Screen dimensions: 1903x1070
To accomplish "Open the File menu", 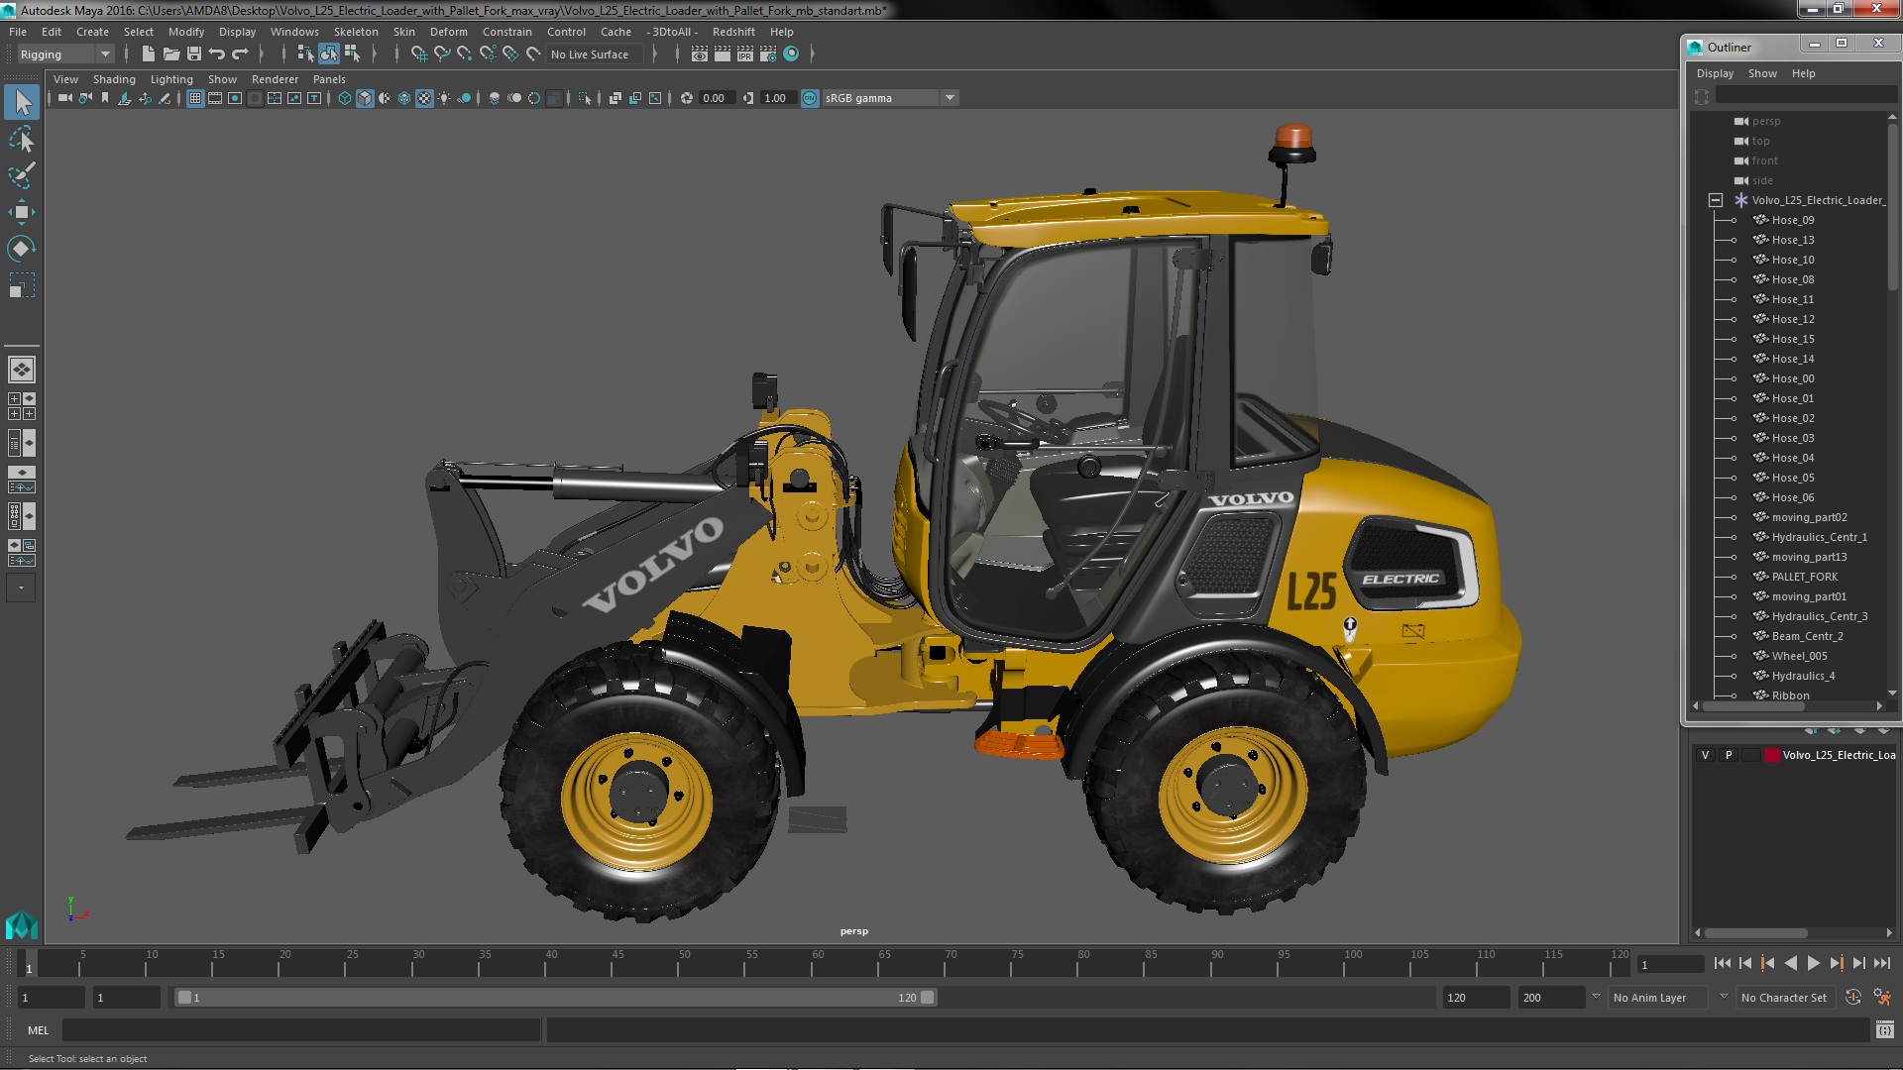I will pos(18,32).
